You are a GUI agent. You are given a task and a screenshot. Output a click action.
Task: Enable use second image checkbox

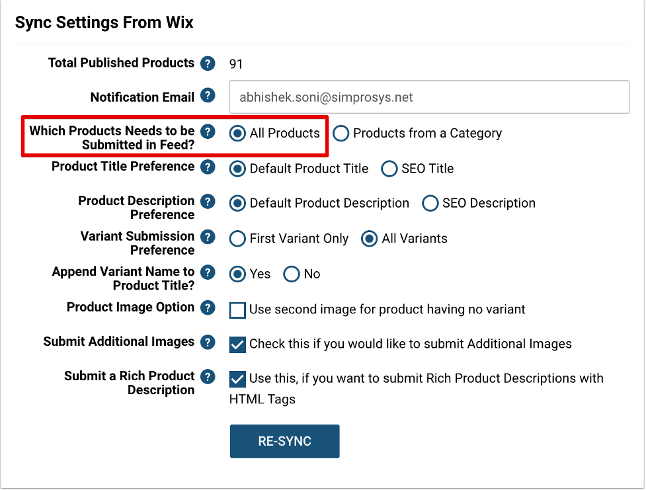(237, 310)
